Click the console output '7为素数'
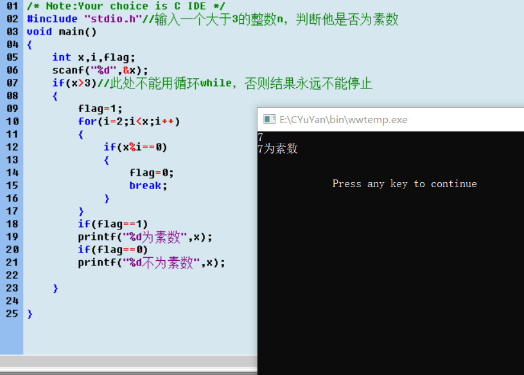Screen dimensions: 524x375 [277, 149]
